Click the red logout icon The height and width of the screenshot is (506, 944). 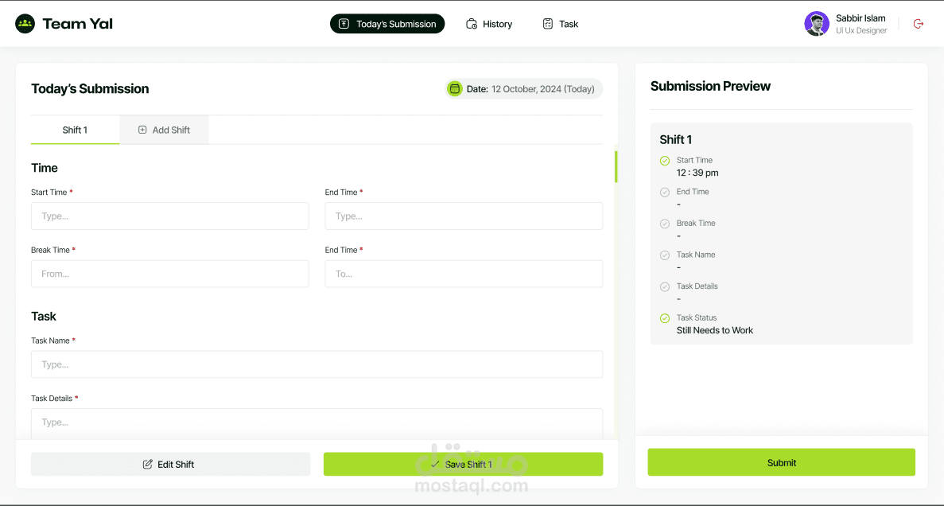(x=918, y=24)
